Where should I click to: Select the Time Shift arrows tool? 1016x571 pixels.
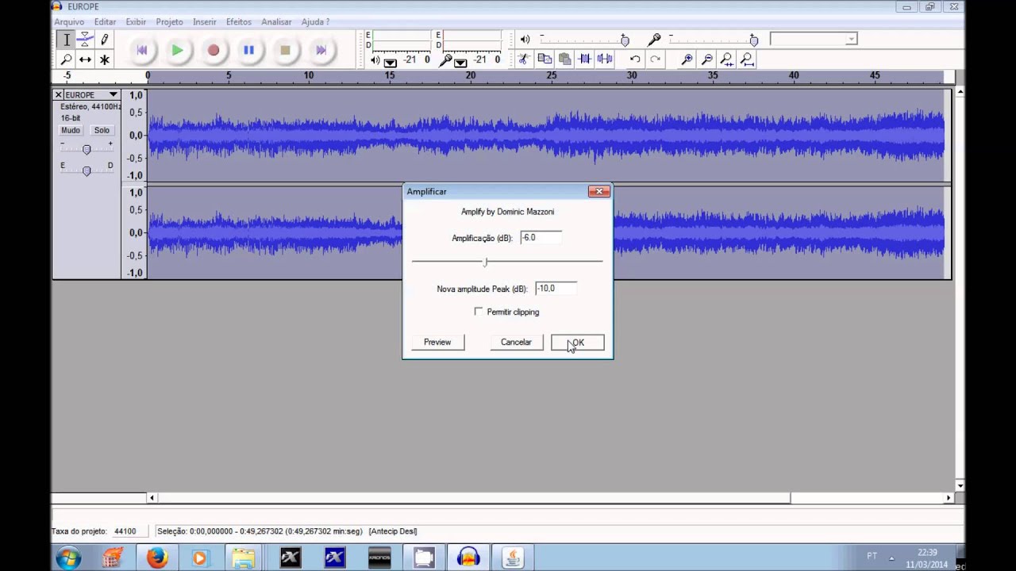[x=85, y=59]
